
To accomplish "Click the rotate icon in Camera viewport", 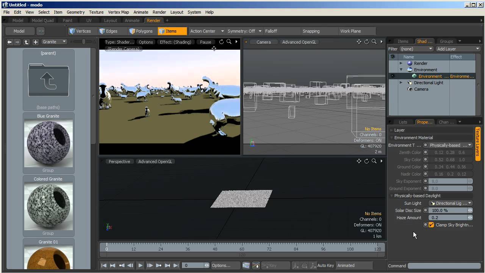I will click(x=366, y=42).
